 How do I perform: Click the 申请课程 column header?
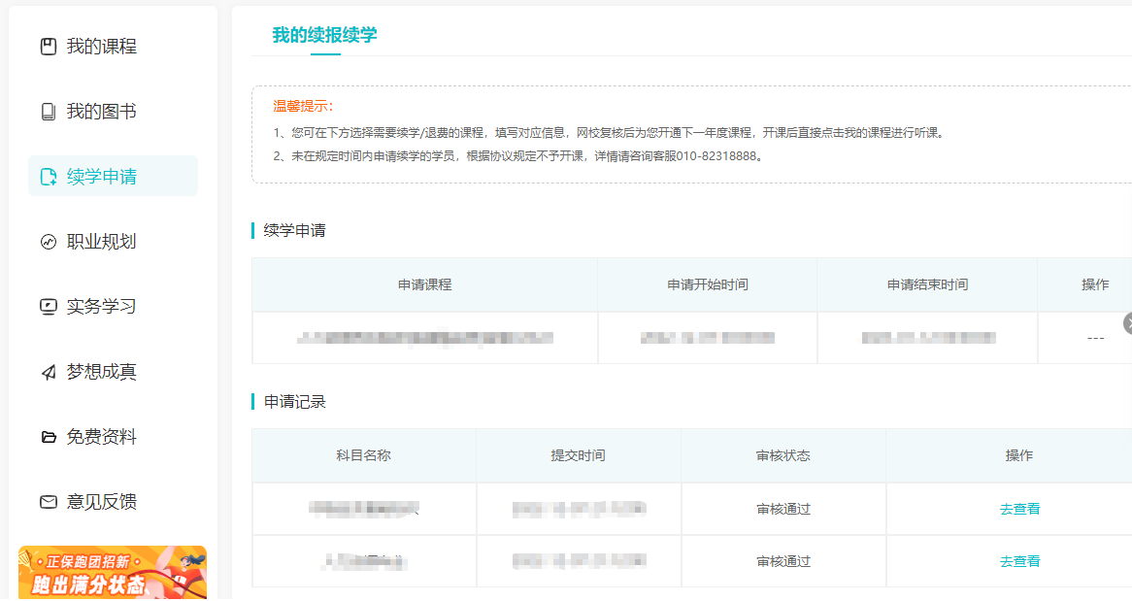424,284
